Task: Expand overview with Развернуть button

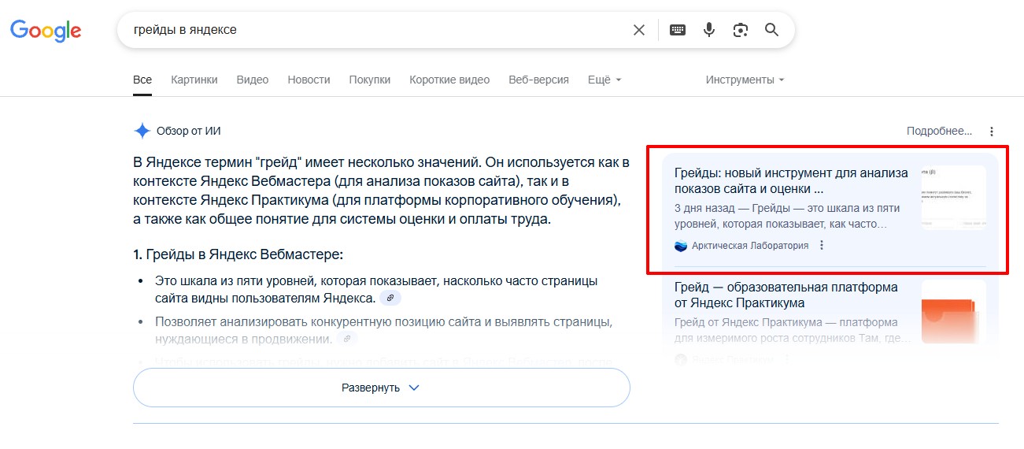Action: [382, 388]
